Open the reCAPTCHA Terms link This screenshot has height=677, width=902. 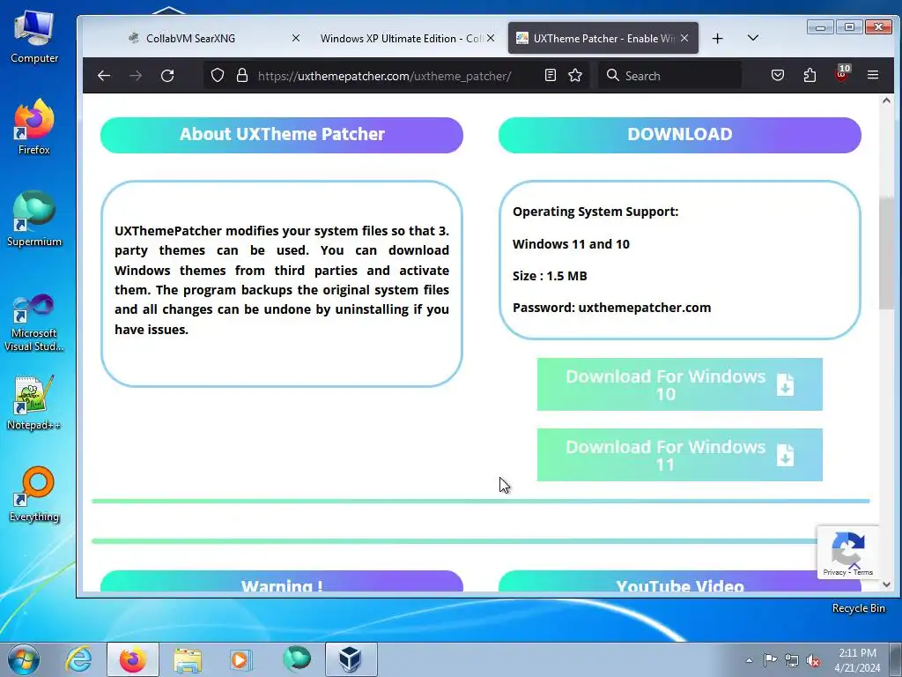(863, 572)
